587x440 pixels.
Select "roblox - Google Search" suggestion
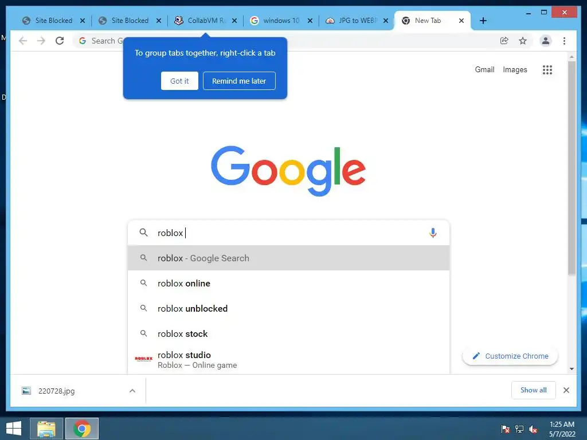coord(289,258)
